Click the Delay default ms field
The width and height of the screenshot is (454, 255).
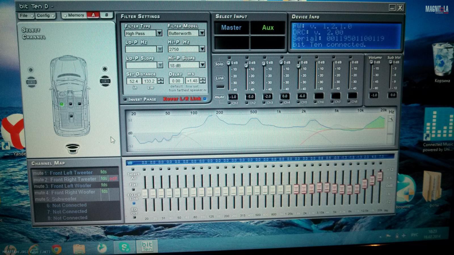pos(176,81)
